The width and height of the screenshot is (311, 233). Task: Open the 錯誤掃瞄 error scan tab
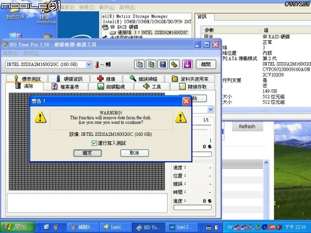pos(144,79)
